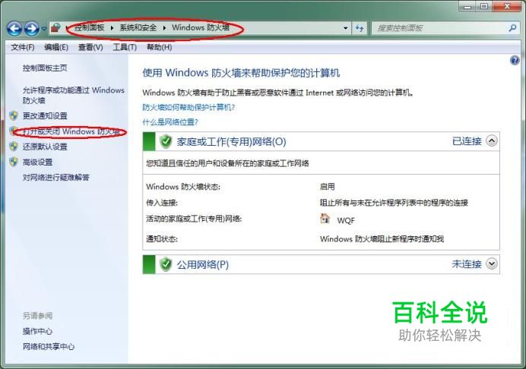526x369 pixels.
Task: Open the 工具(T) menu
Action: (125, 47)
